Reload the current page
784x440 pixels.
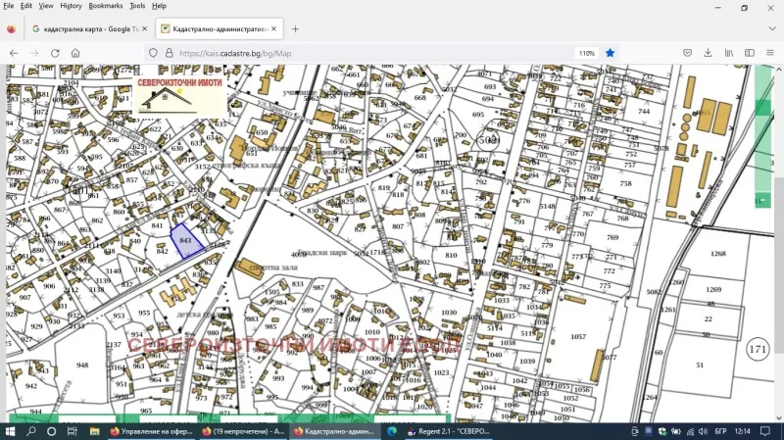(x=55, y=53)
